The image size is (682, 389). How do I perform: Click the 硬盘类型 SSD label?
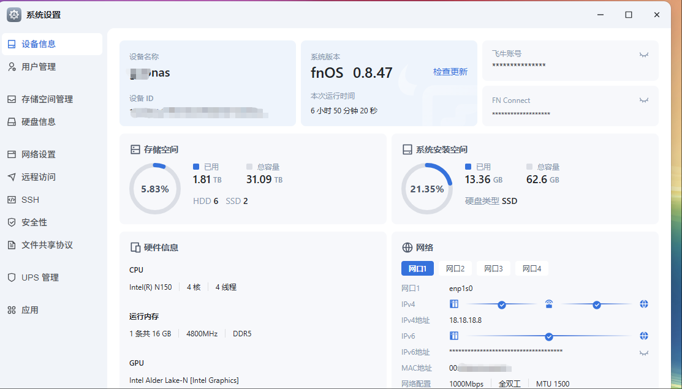[491, 201]
